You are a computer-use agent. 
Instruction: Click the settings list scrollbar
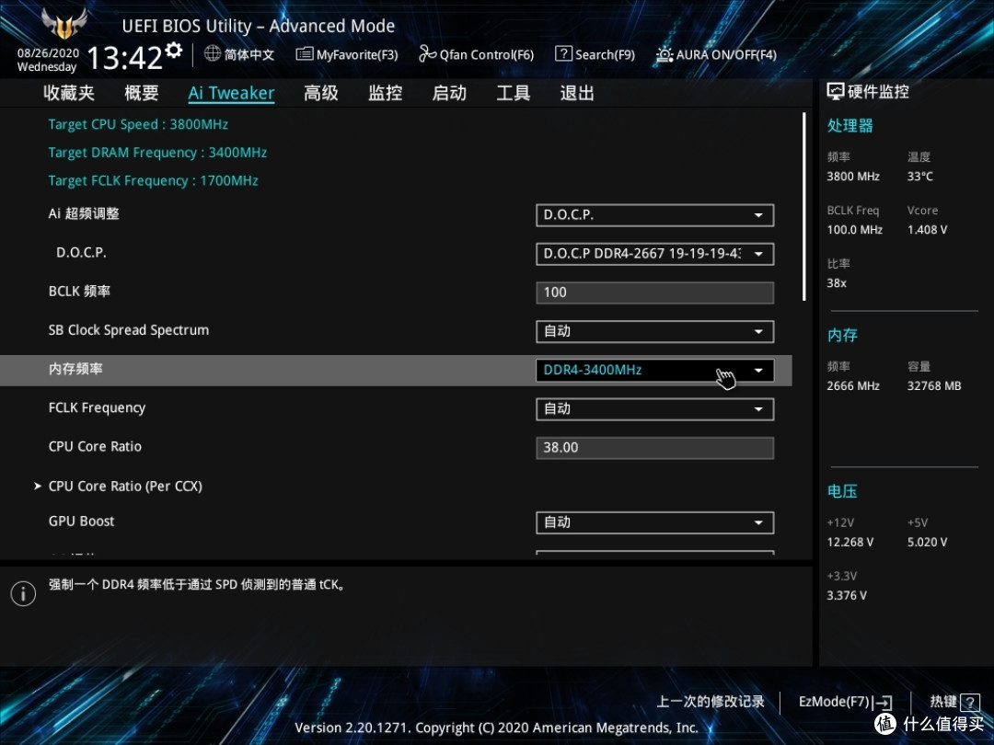coord(803,207)
